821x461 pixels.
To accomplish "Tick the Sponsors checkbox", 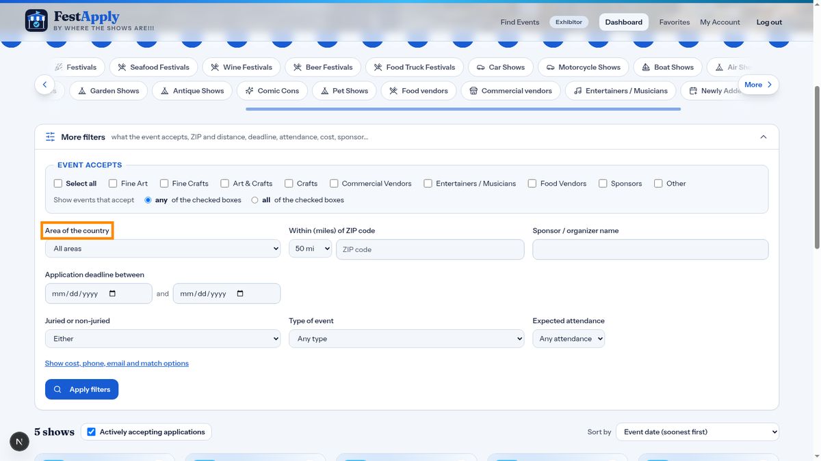I will 603,184.
